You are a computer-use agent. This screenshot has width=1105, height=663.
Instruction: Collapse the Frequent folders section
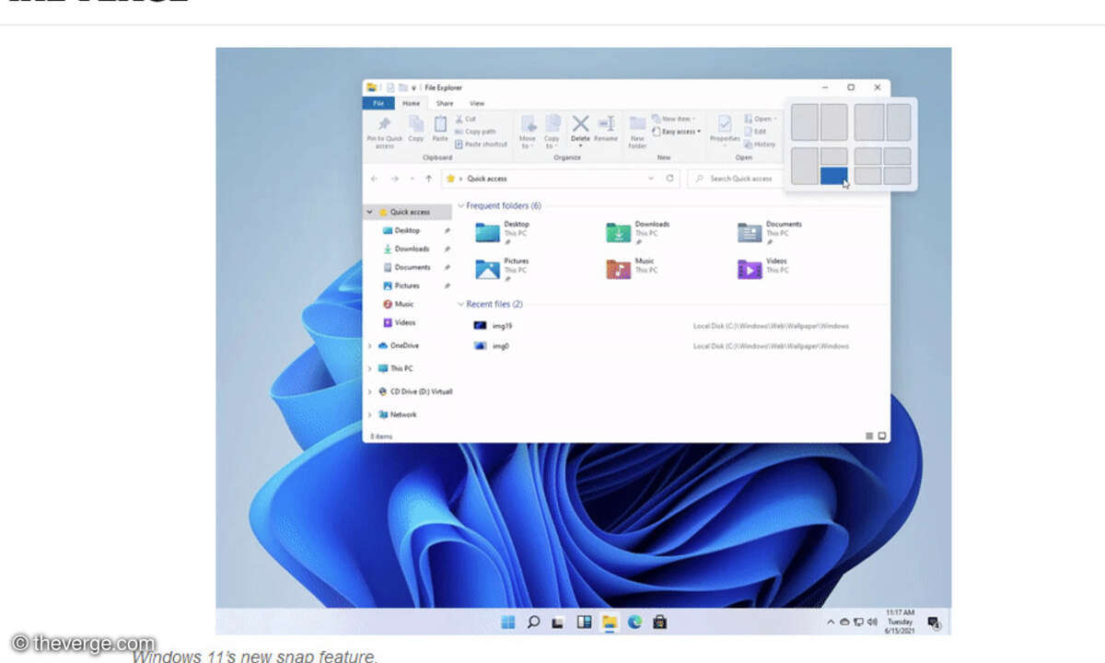(461, 206)
